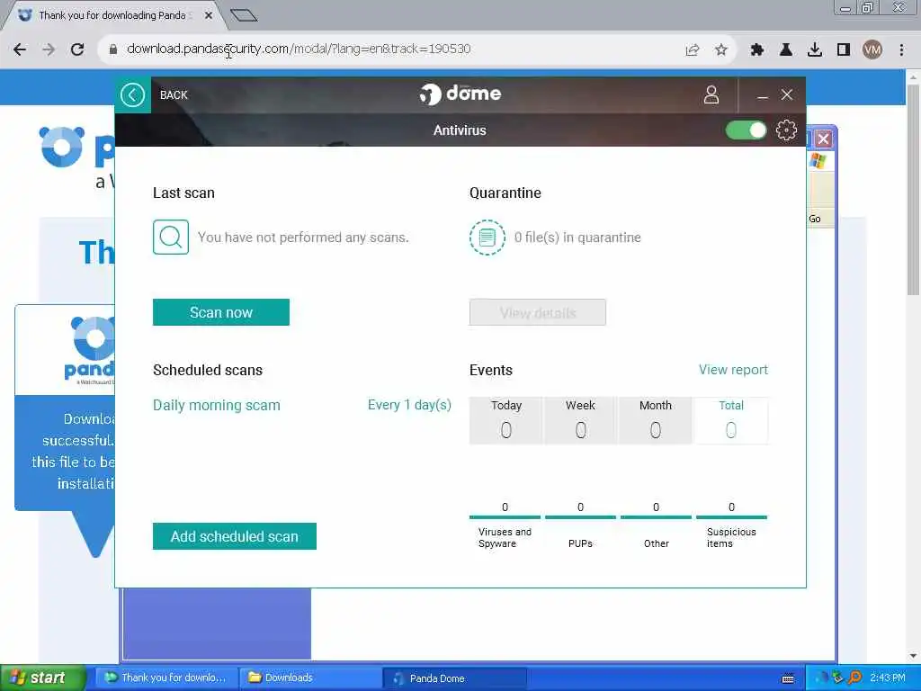Click the greyed View details button

point(538,312)
